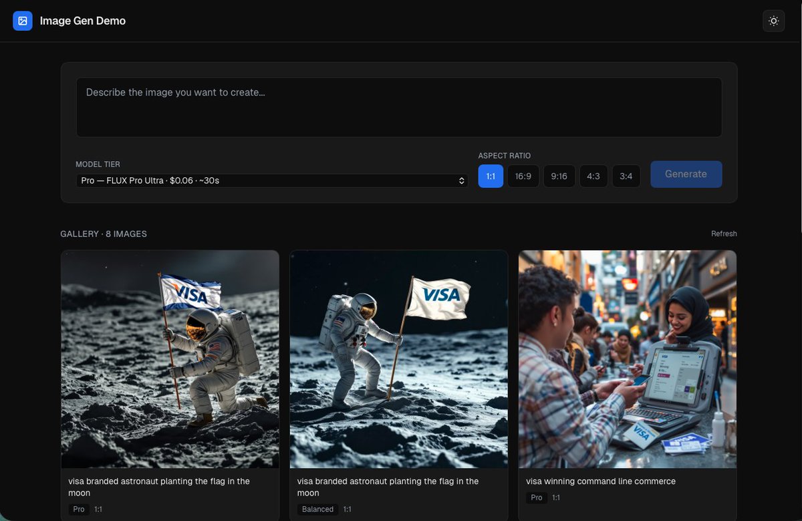Click the image description text area
802x521 pixels.
click(399, 107)
